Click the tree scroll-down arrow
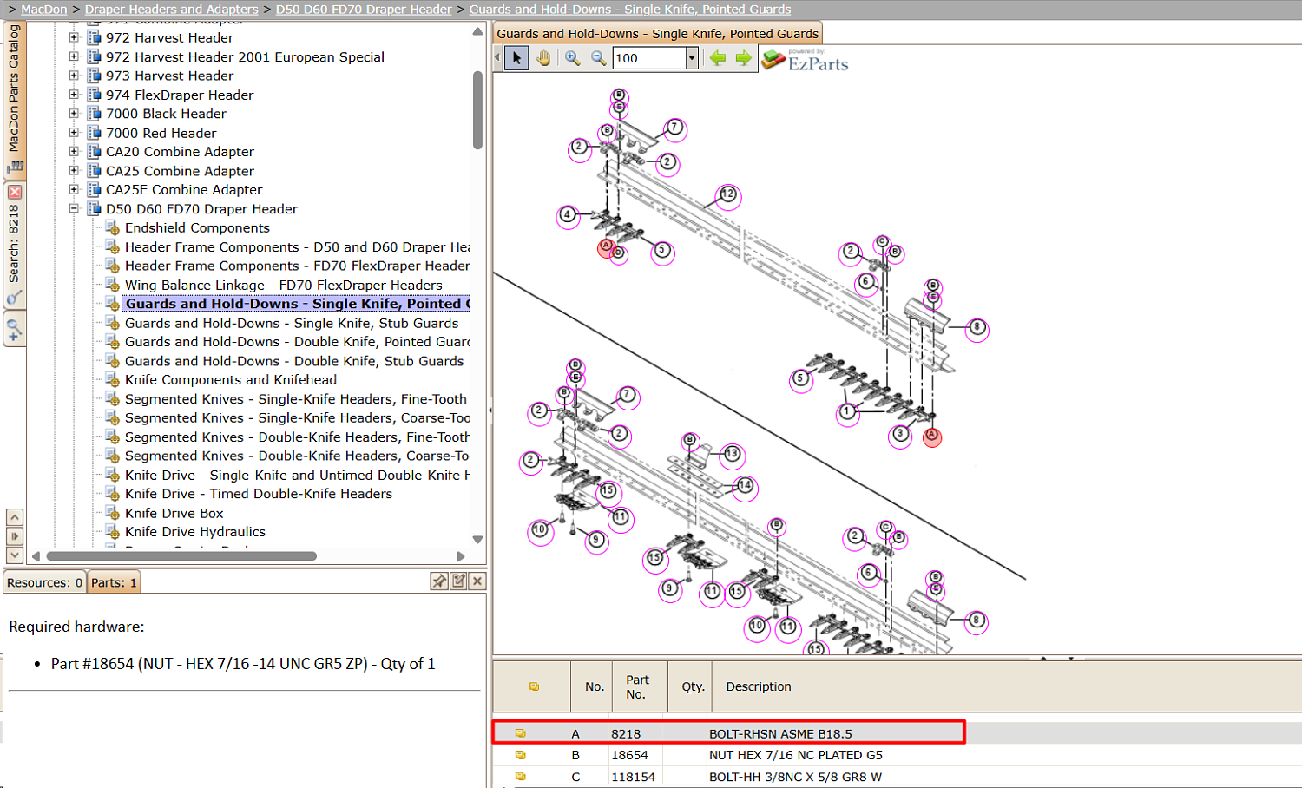Screen dimensions: 1302x788 (x=477, y=540)
